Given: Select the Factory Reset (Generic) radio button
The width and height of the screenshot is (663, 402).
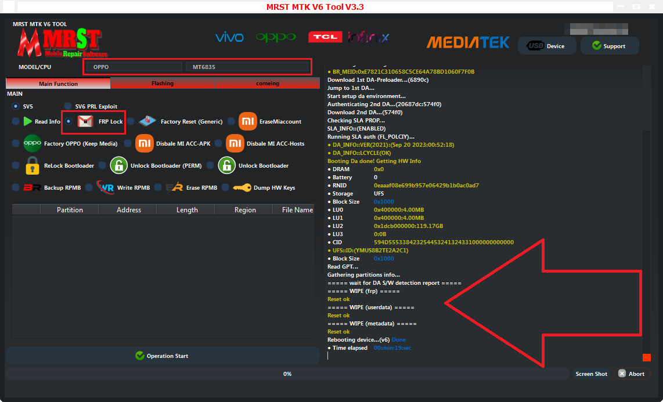Looking at the screenshot, I should click(x=131, y=122).
